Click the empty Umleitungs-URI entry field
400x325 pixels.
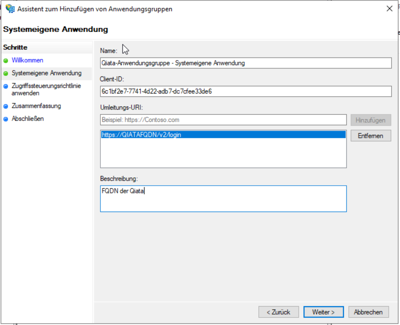tap(223, 120)
